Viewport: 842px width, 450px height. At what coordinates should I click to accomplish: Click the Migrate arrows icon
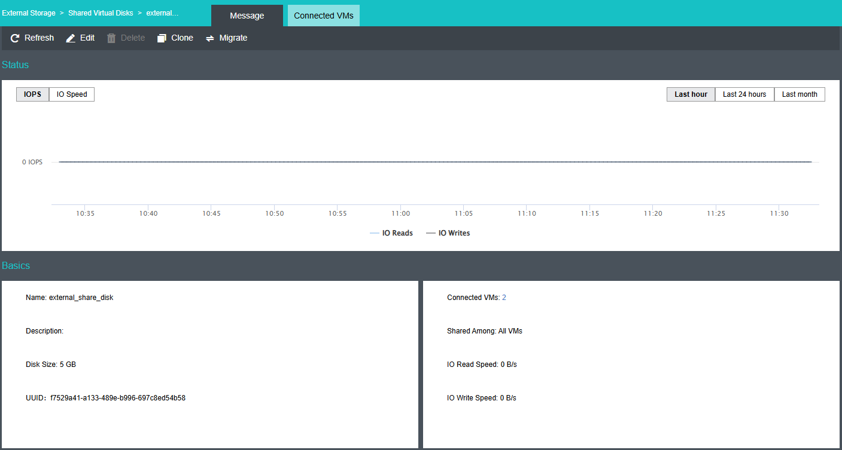pos(210,38)
